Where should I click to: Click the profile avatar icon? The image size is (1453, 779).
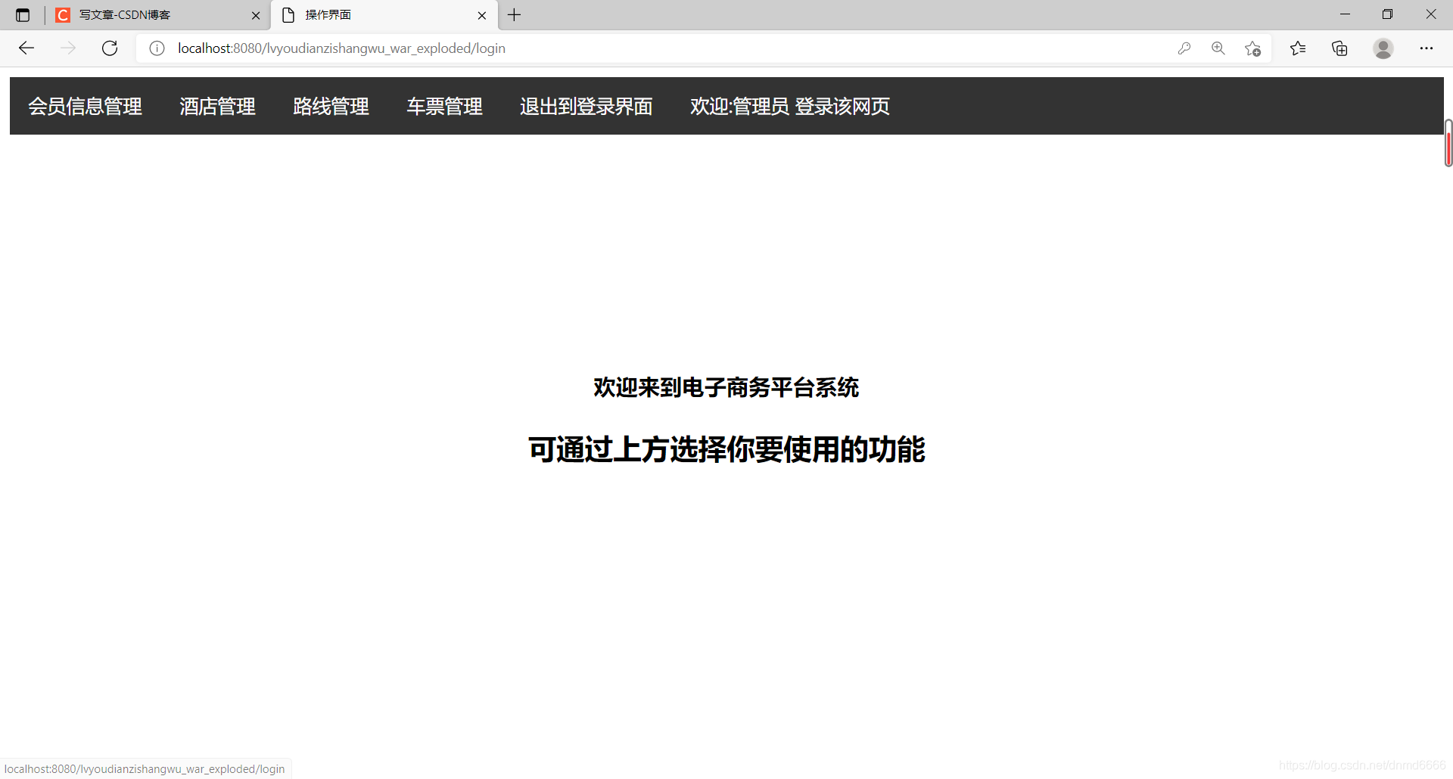pos(1383,48)
